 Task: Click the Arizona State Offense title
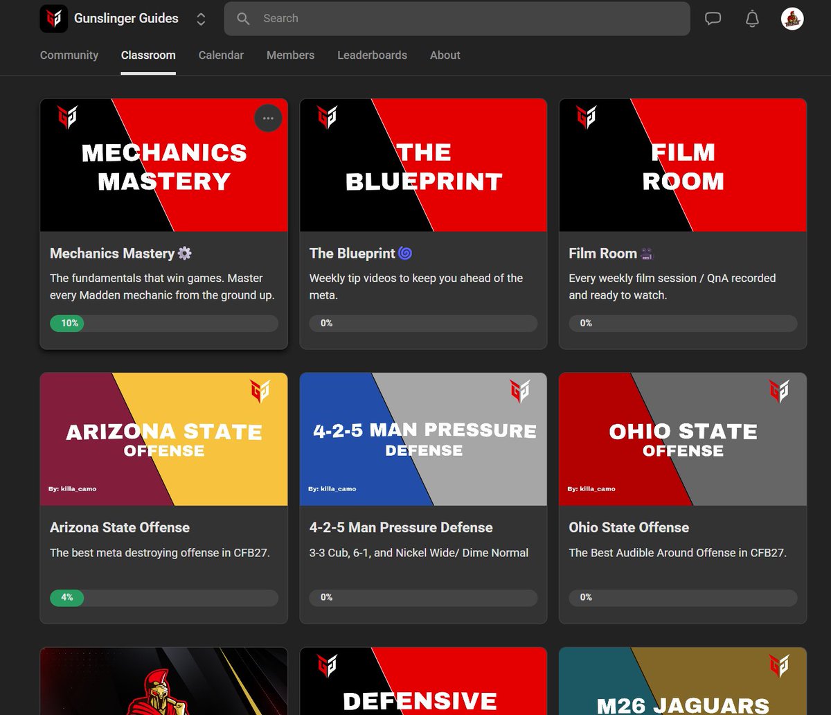click(x=120, y=527)
